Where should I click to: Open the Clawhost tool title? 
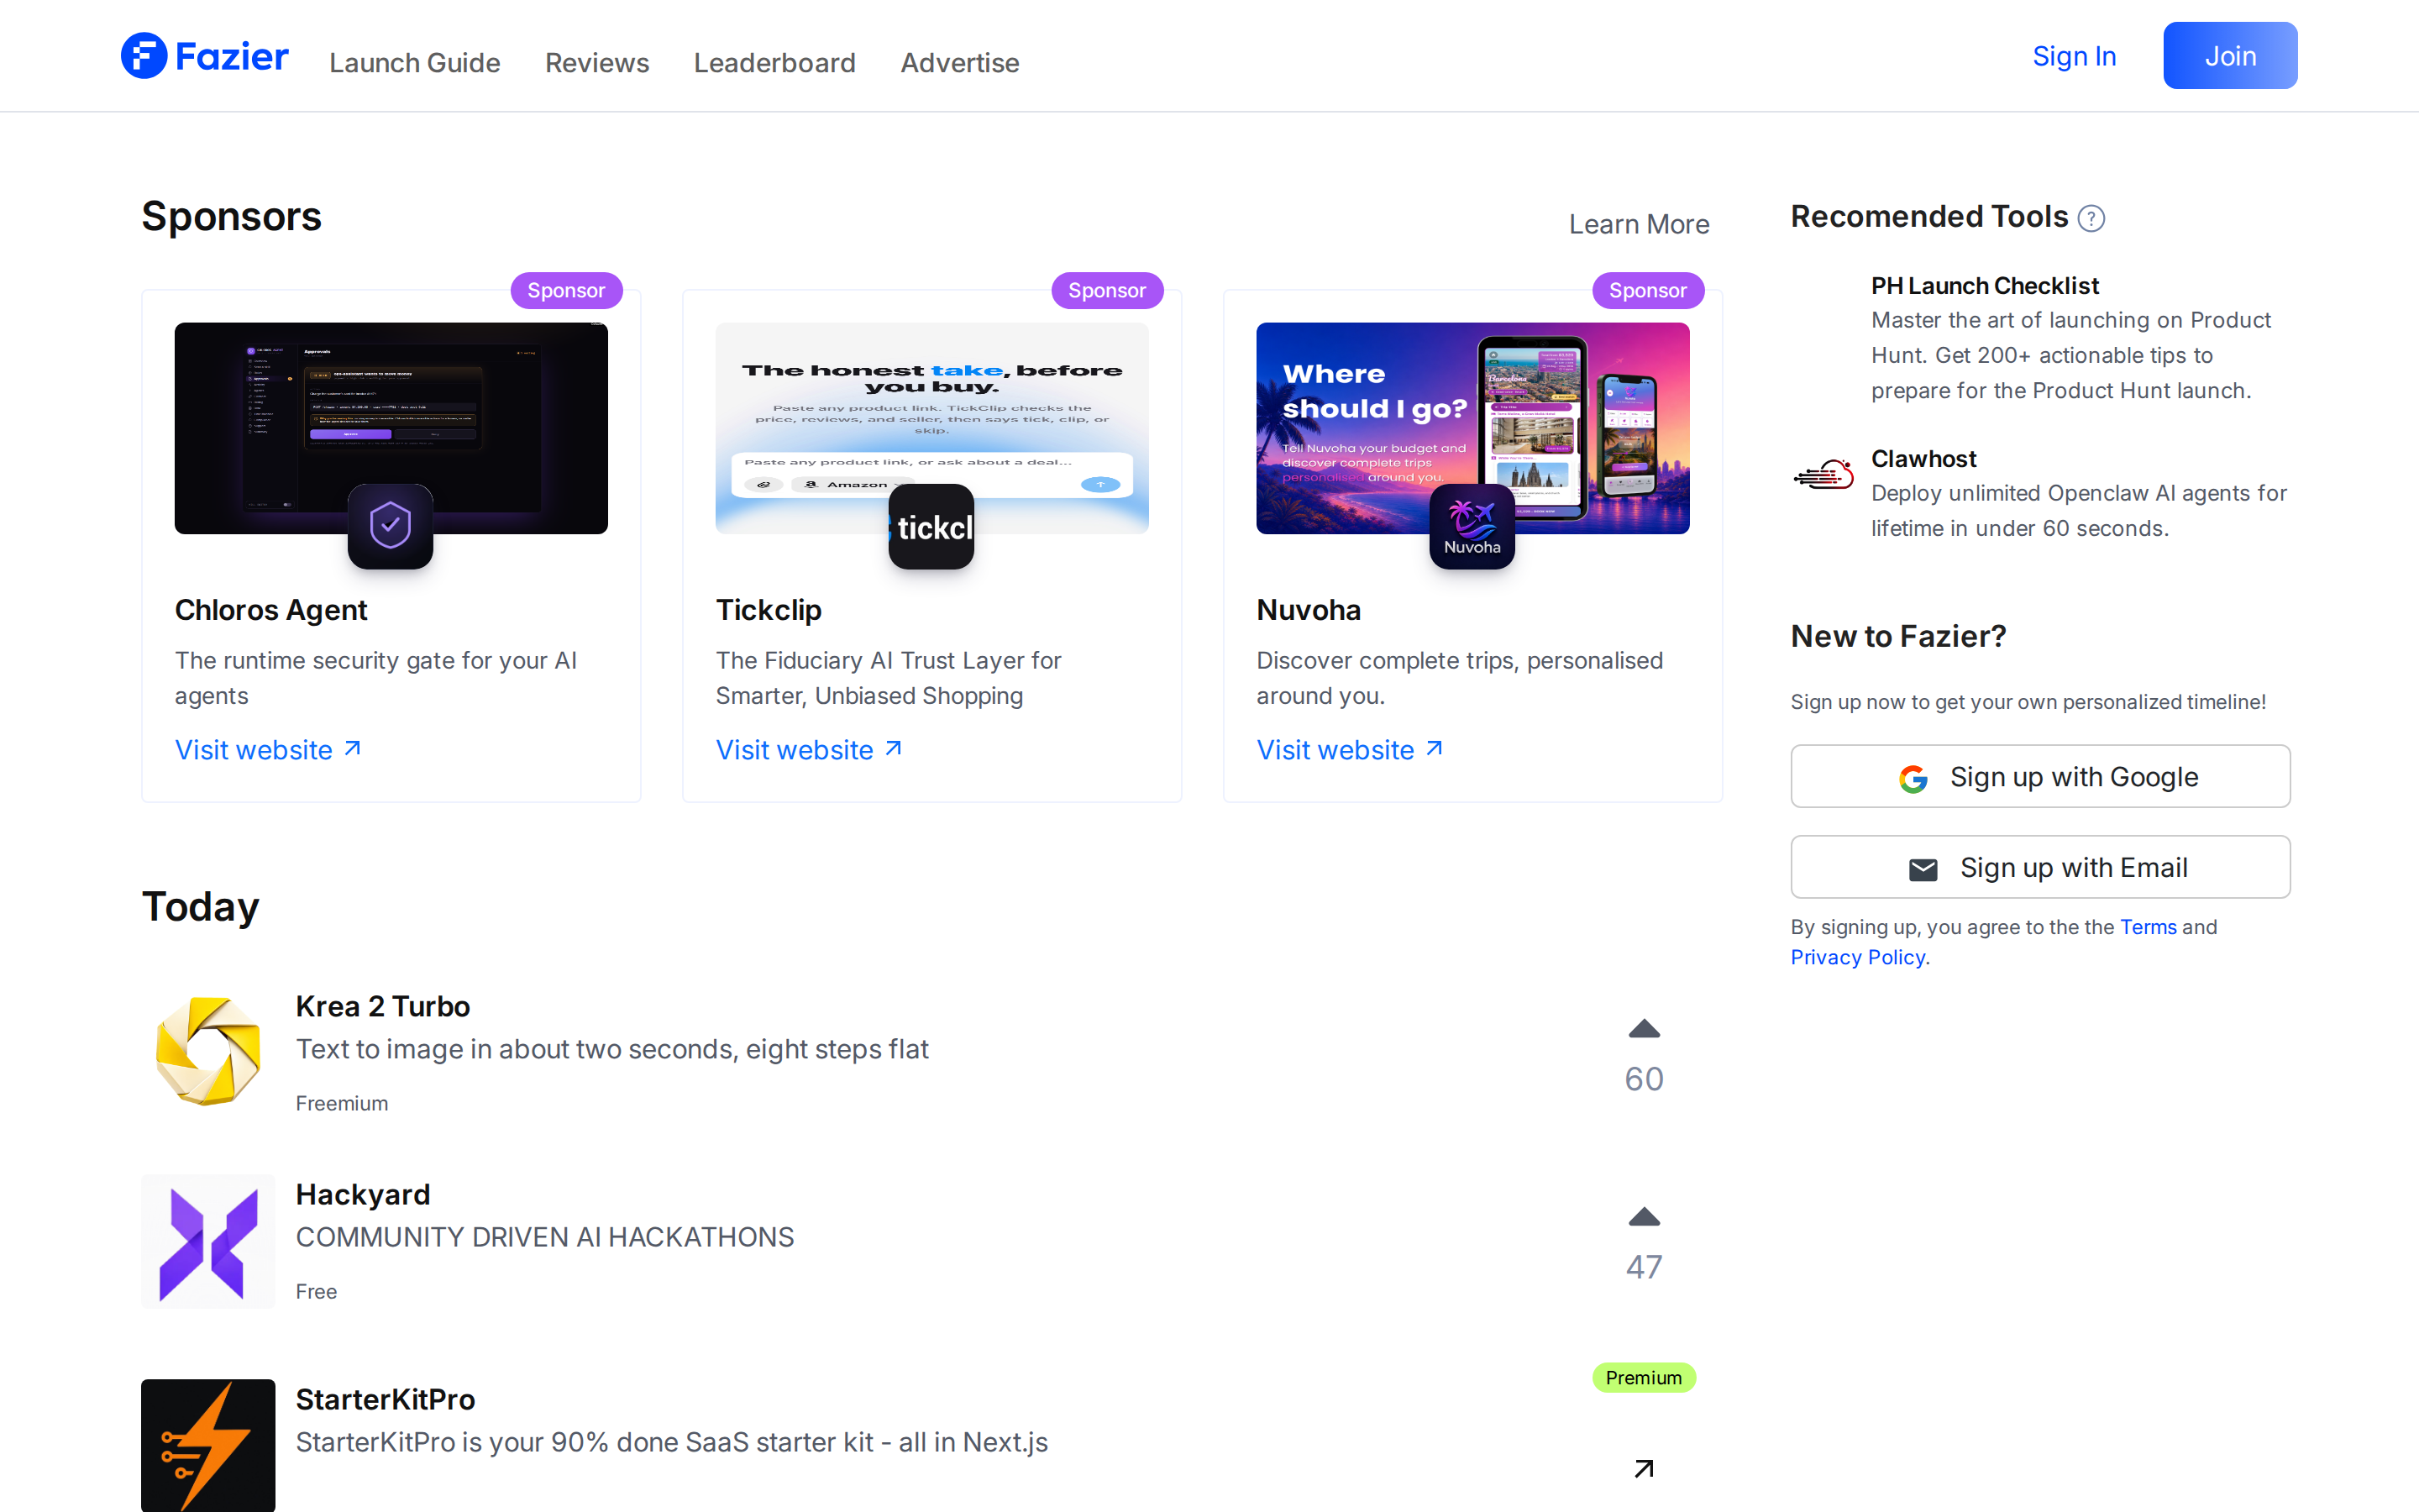[1923, 459]
